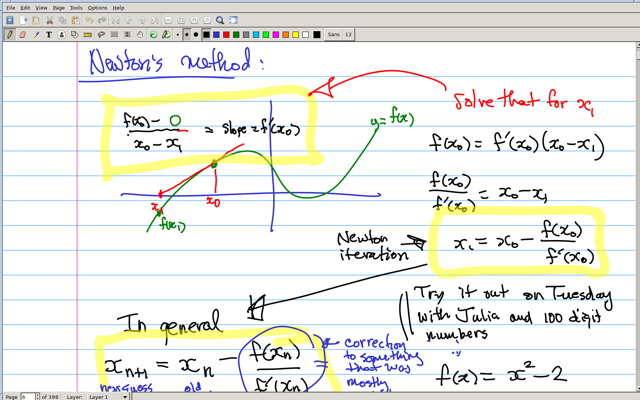
Task: Activate the Hand tool
Action: (x=140, y=35)
